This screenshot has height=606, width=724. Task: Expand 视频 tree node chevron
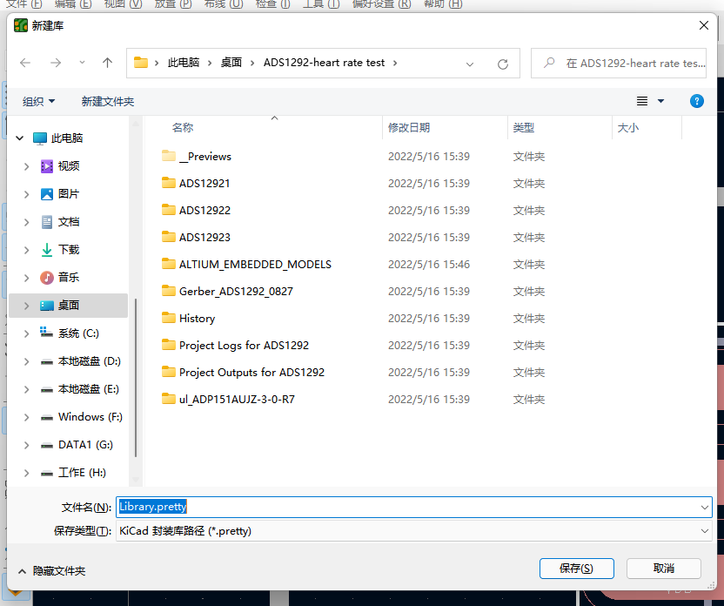click(26, 166)
